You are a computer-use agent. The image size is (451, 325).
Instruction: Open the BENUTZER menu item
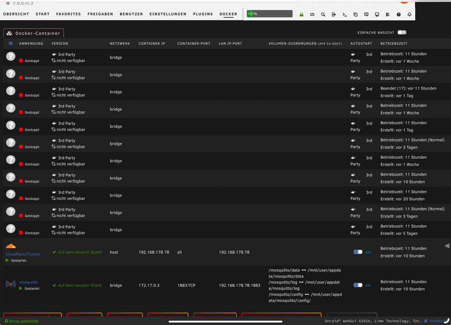131,14
